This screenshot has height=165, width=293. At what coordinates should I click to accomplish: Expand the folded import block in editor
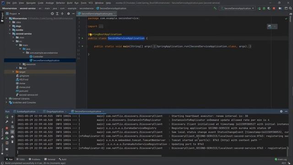(101, 27)
